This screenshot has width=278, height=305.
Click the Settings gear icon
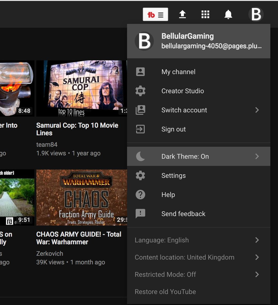tap(140, 175)
